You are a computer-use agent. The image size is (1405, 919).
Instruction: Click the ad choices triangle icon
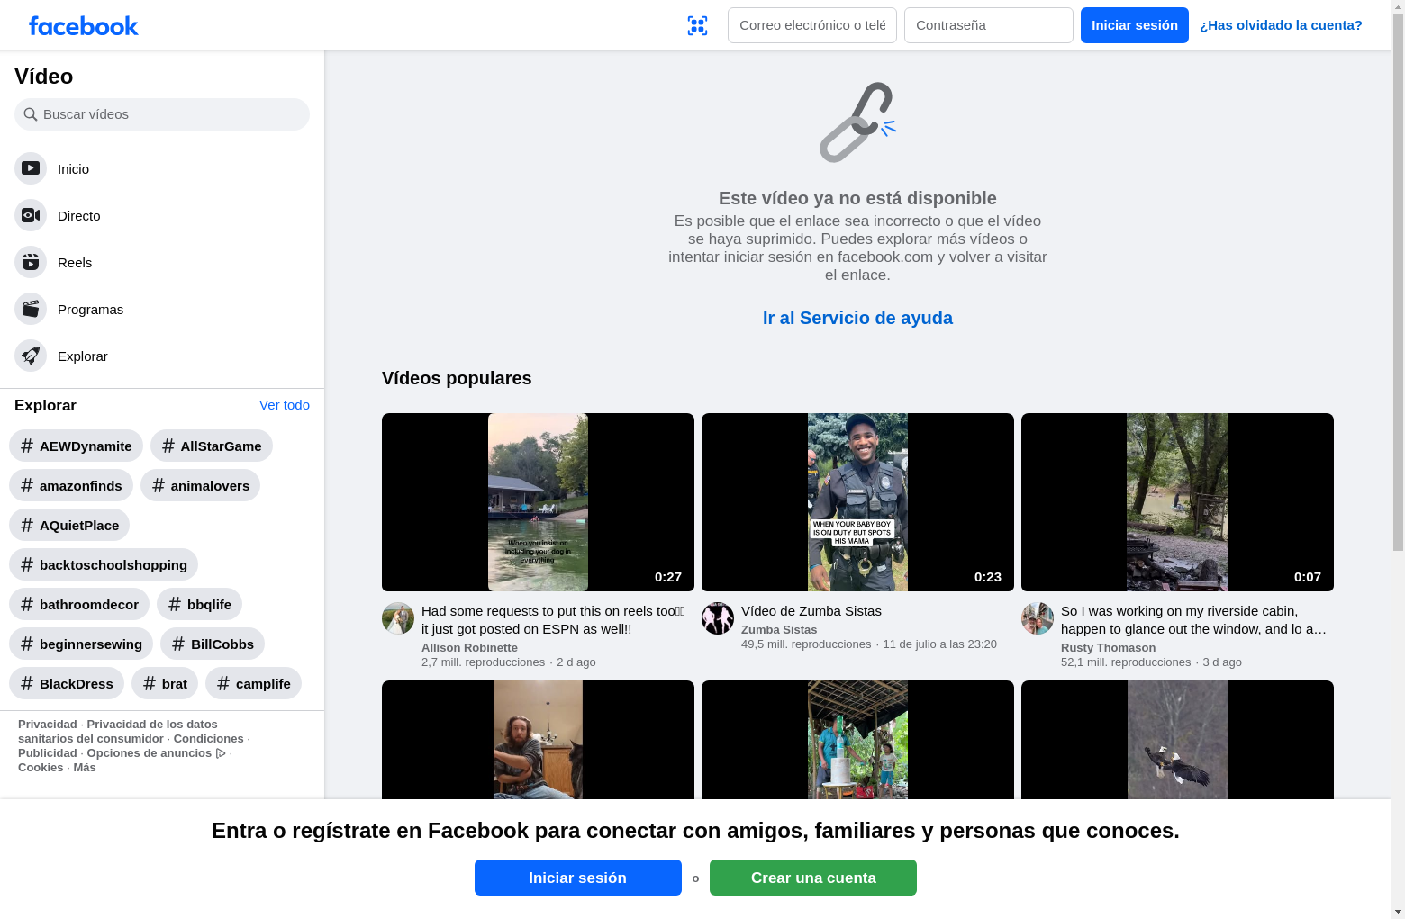pos(221,753)
